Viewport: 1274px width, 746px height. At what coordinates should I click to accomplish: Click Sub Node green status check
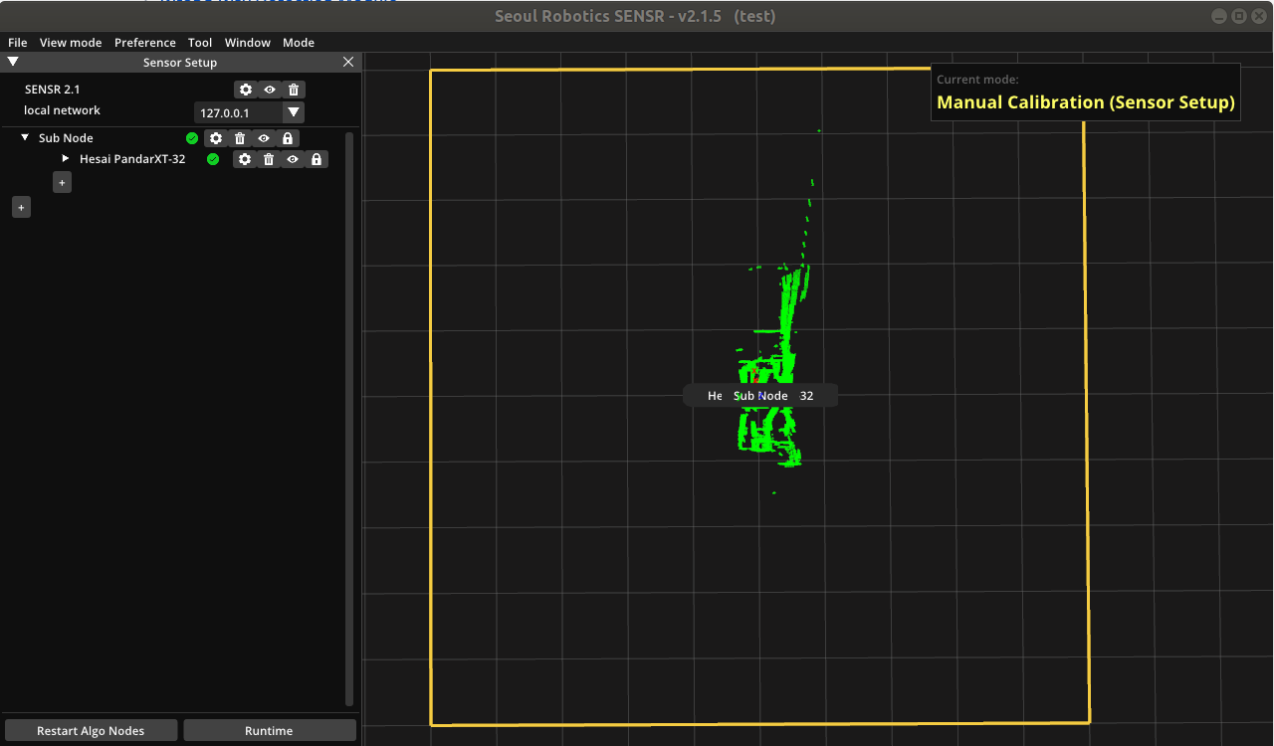click(x=192, y=138)
